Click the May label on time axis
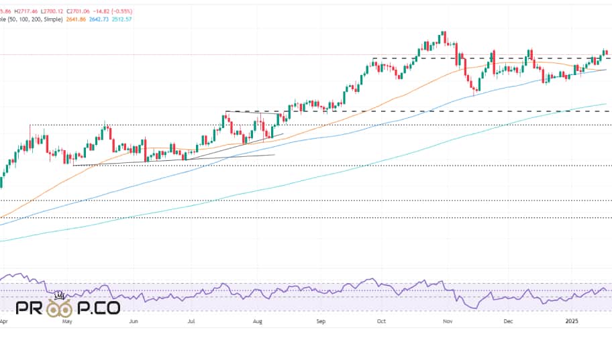 tap(67, 322)
